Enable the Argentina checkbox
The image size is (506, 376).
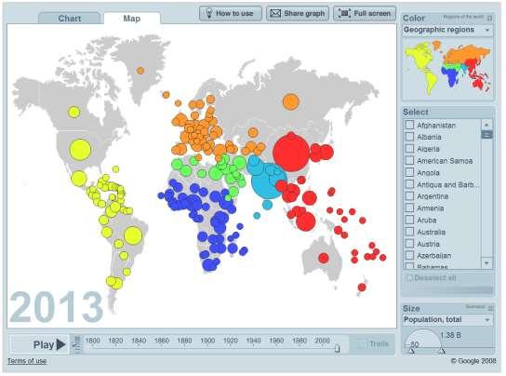[x=409, y=196]
